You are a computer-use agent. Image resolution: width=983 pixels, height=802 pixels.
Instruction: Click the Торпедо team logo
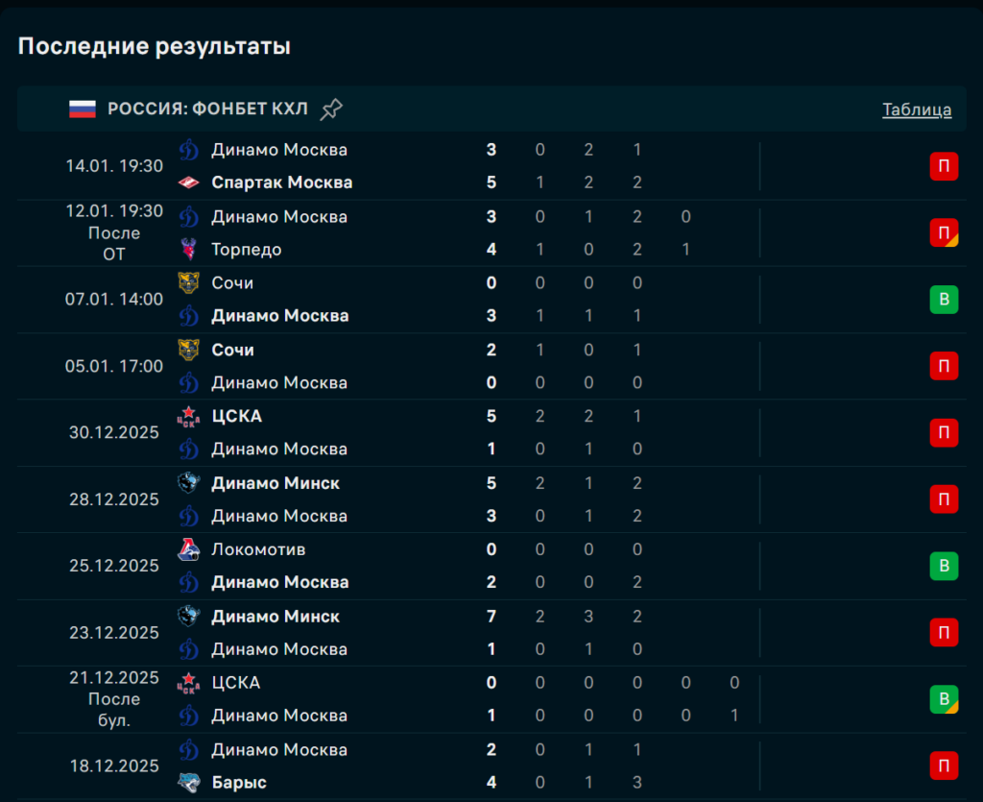click(x=189, y=250)
